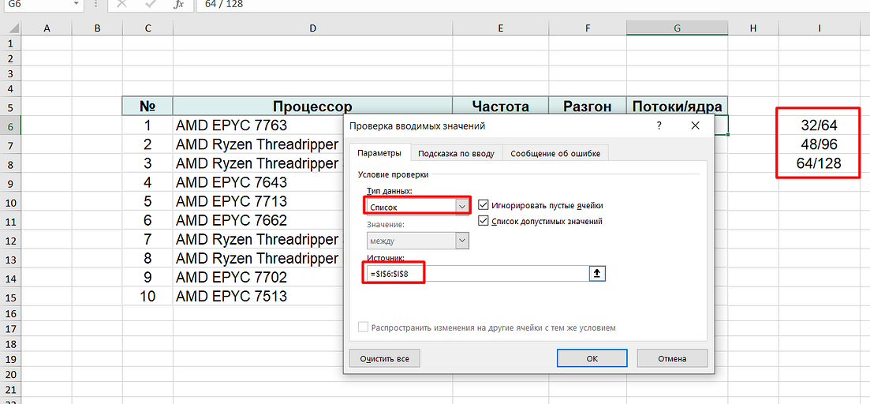This screenshot has width=870, height=404.
Task: Click the confirm entry checkmark in formula bar
Action: coord(150,4)
